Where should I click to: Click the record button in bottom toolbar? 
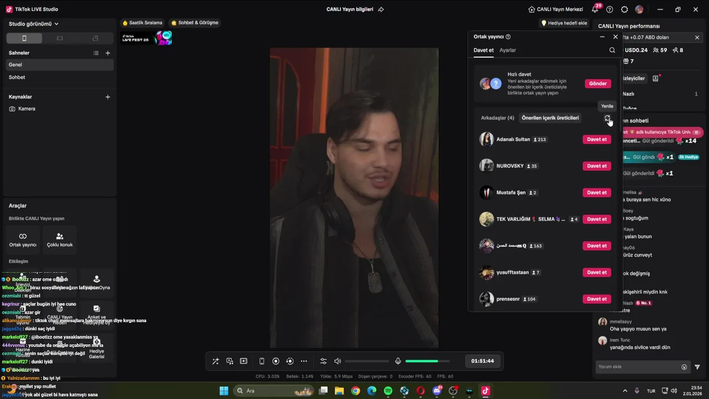pyautogui.click(x=276, y=361)
